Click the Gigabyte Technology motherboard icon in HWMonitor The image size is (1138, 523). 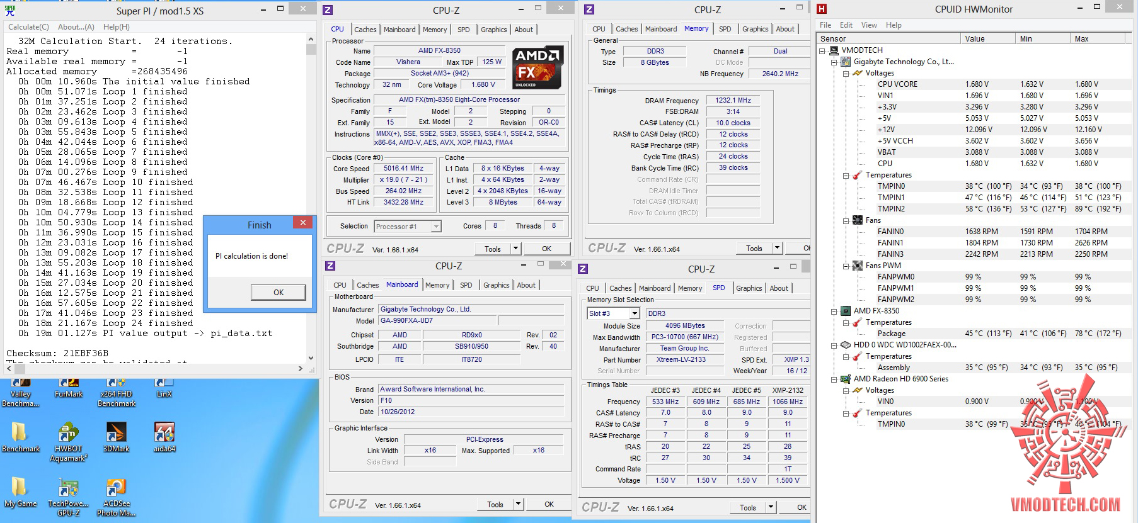pyautogui.click(x=846, y=62)
